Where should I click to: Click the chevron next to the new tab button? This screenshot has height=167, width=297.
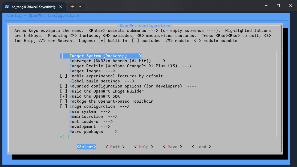[80, 6]
